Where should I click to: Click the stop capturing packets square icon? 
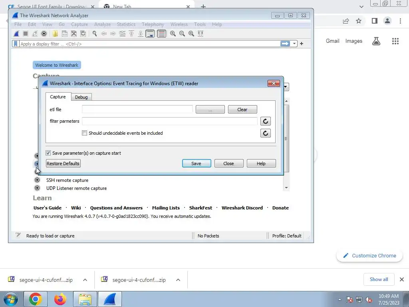(26, 34)
